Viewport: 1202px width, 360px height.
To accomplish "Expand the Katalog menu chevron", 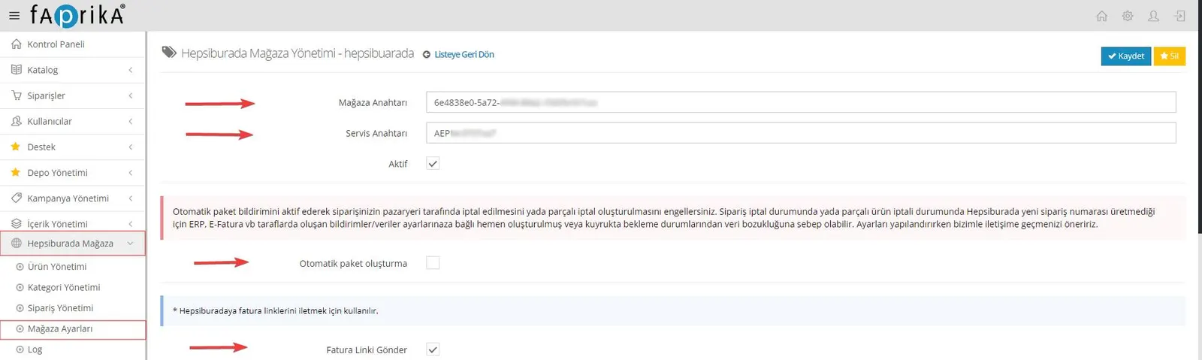I will (x=131, y=70).
